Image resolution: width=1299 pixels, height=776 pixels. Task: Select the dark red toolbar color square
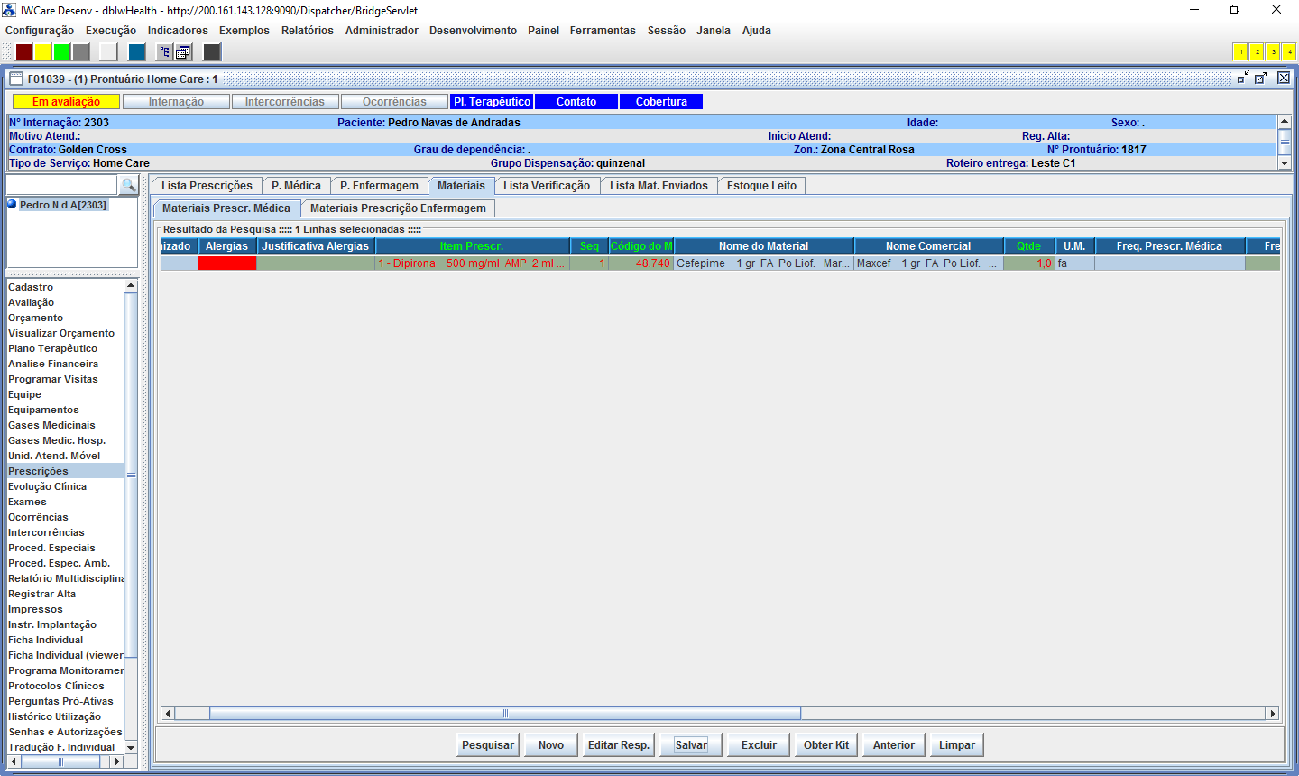pos(24,52)
